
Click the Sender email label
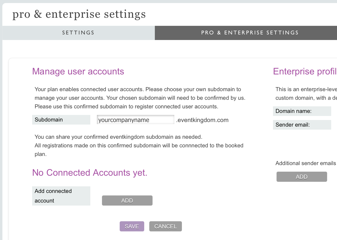coord(292,125)
